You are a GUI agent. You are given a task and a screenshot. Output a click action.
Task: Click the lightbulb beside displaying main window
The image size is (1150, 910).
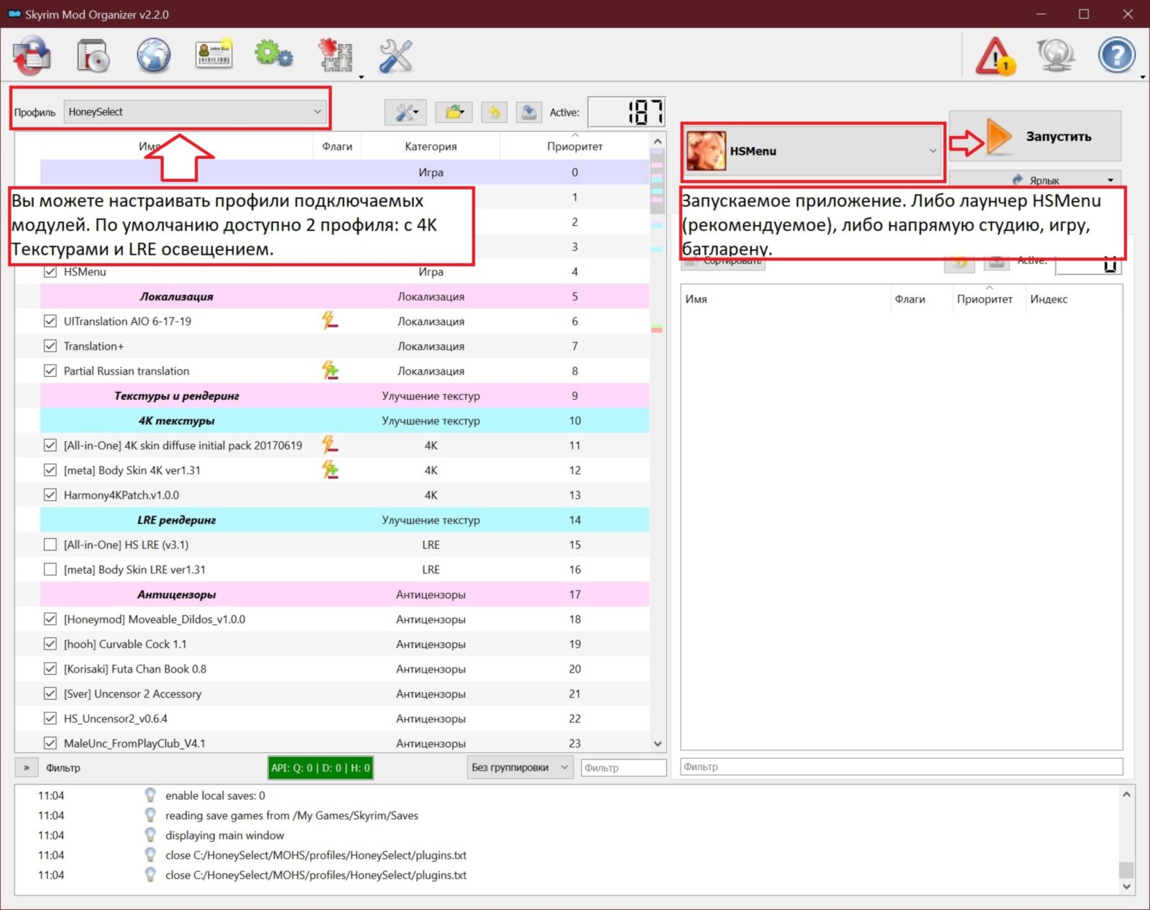click(150, 835)
